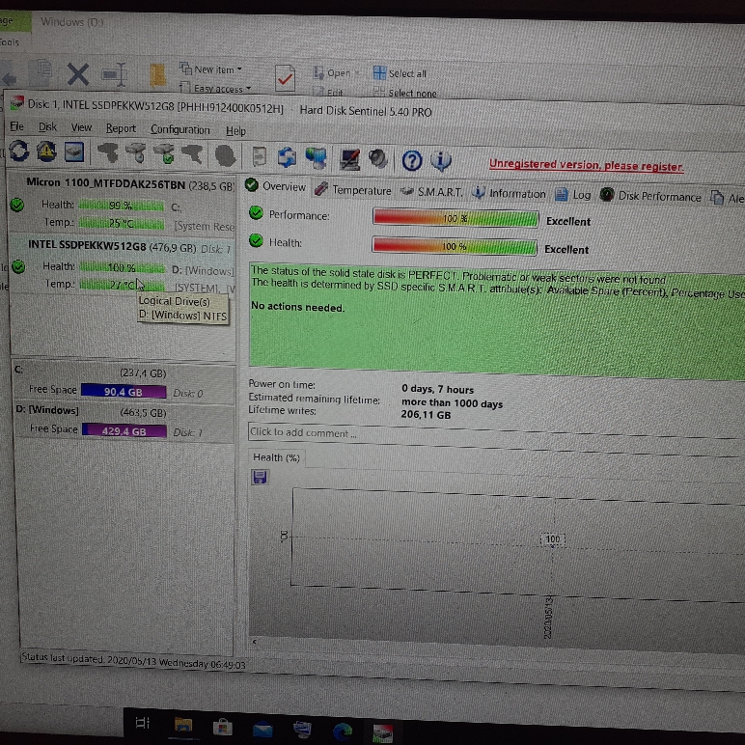Open the Configuration menu
Screen dimensions: 745x745
pyautogui.click(x=180, y=129)
